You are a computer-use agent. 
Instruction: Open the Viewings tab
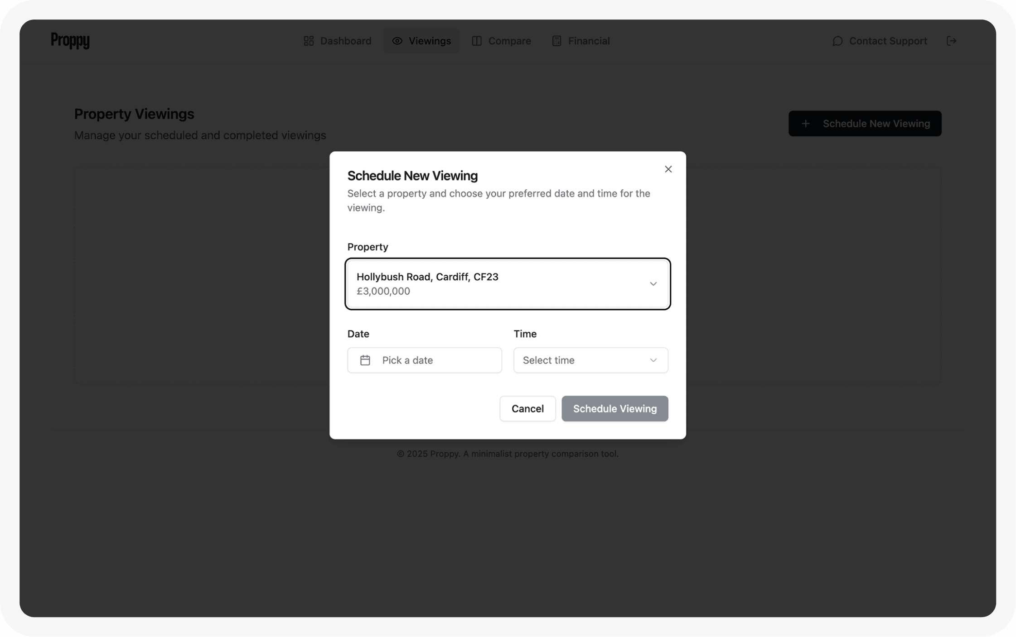click(x=421, y=41)
